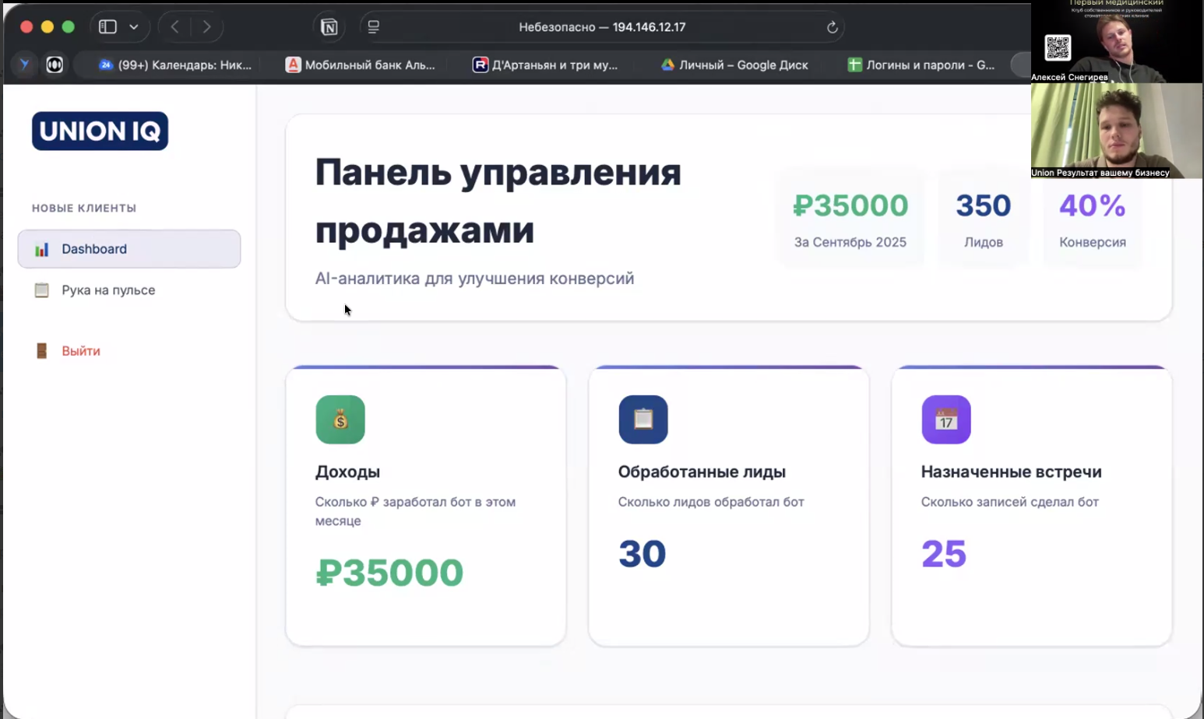Image resolution: width=1204 pixels, height=719 pixels.
Task: Expand the sidebar dropdown chevron
Action: pos(134,27)
